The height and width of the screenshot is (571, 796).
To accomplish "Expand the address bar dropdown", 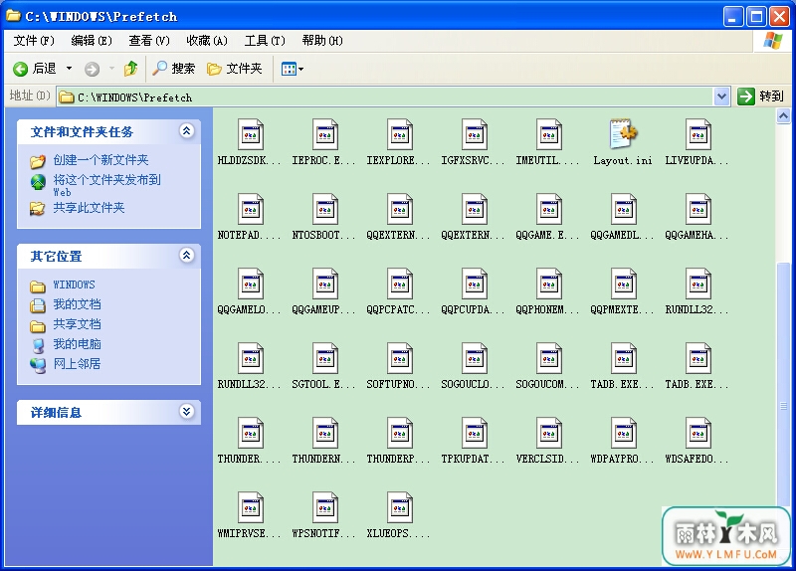I will tap(722, 96).
